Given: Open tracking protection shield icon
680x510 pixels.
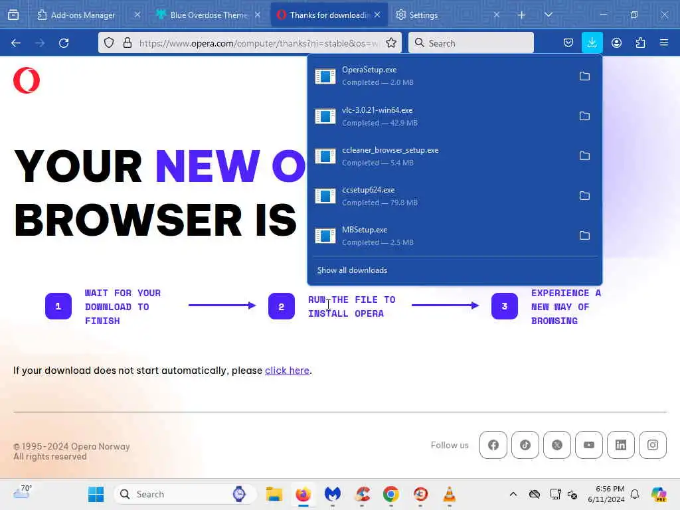Looking at the screenshot, I should (x=109, y=42).
